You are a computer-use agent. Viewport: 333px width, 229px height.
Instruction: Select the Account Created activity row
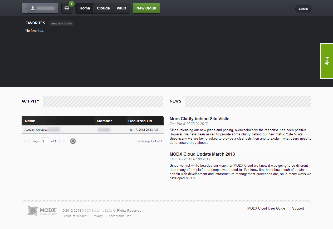tap(92, 130)
